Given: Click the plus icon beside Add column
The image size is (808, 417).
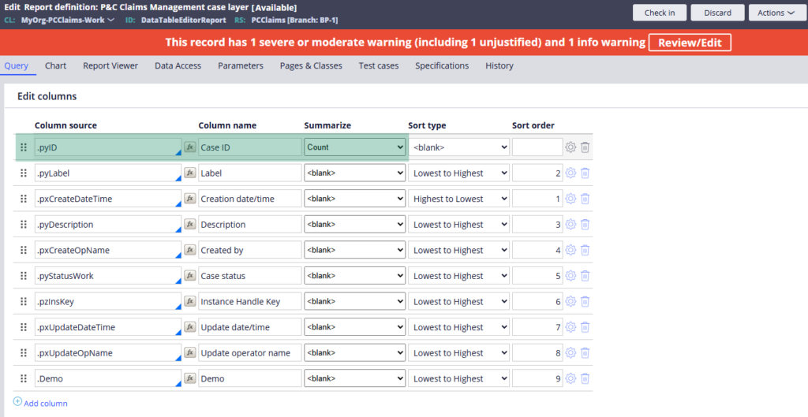Looking at the screenshot, I should click(x=17, y=401).
